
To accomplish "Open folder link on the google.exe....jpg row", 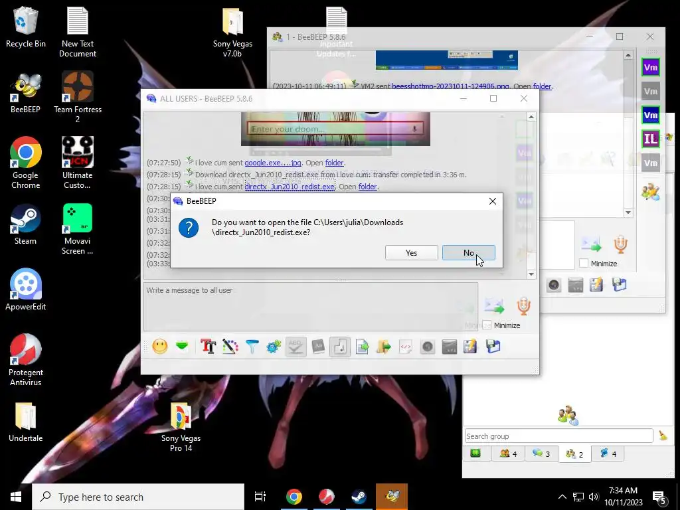I will 335,163.
